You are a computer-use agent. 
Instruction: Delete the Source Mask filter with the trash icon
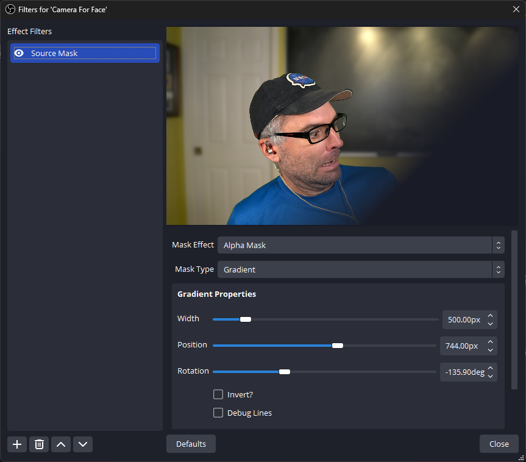[38, 444]
